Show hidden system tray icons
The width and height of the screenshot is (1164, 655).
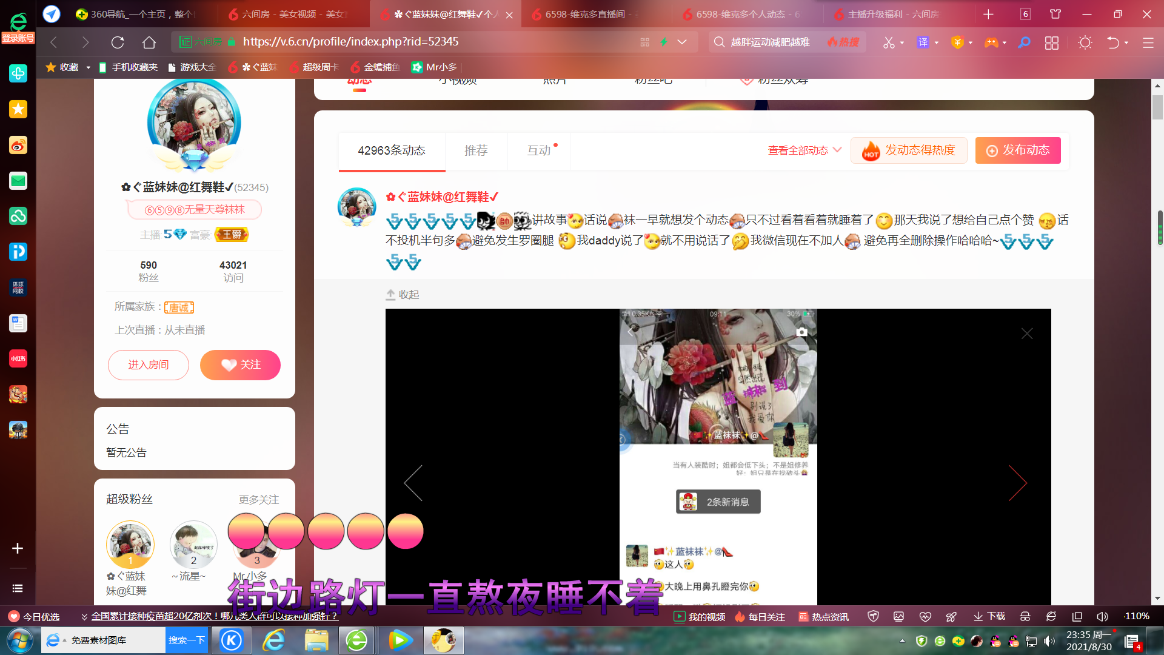pos(902,641)
